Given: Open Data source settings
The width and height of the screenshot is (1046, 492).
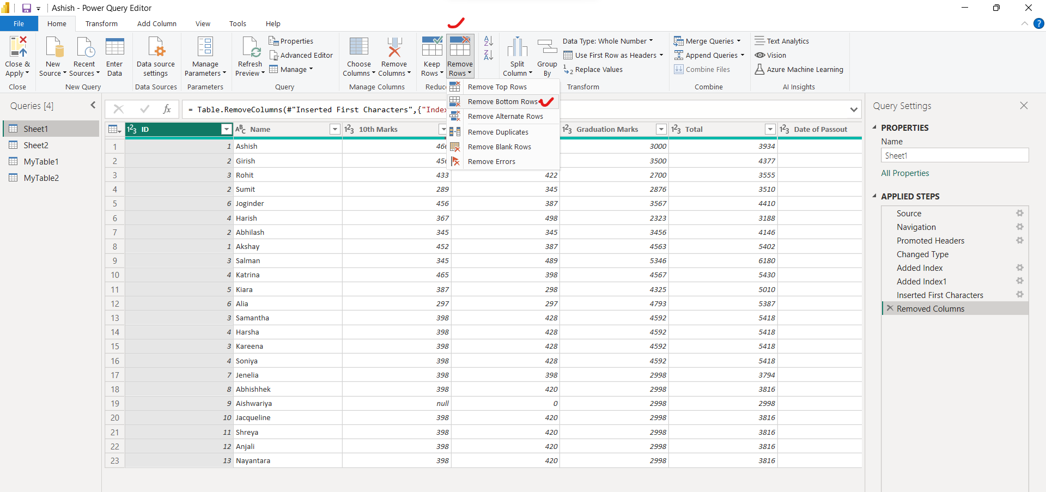Looking at the screenshot, I should coord(156,47).
